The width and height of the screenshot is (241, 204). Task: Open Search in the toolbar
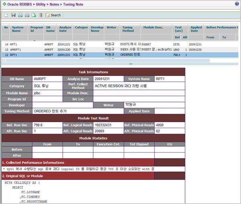click(x=53, y=15)
